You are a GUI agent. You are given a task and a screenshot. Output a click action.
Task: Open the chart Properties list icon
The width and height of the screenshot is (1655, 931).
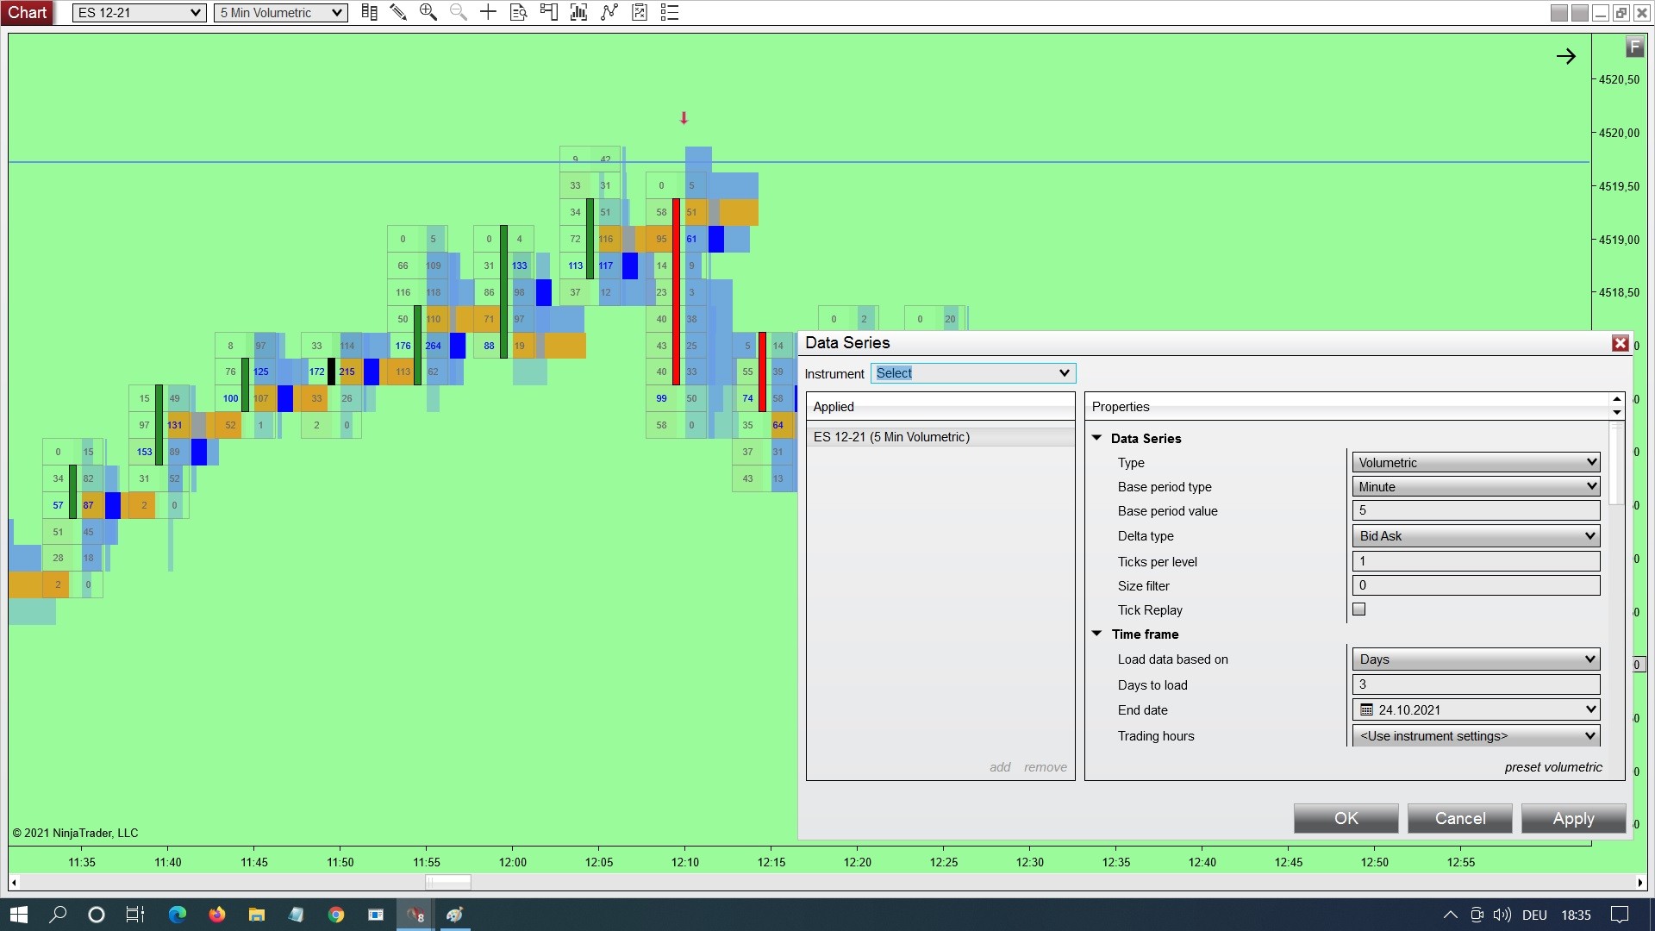coord(670,12)
